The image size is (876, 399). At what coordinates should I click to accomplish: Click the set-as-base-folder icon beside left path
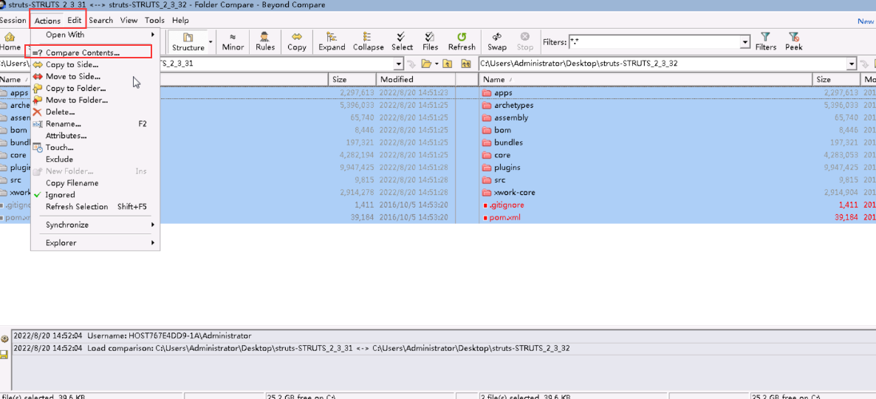[466, 64]
